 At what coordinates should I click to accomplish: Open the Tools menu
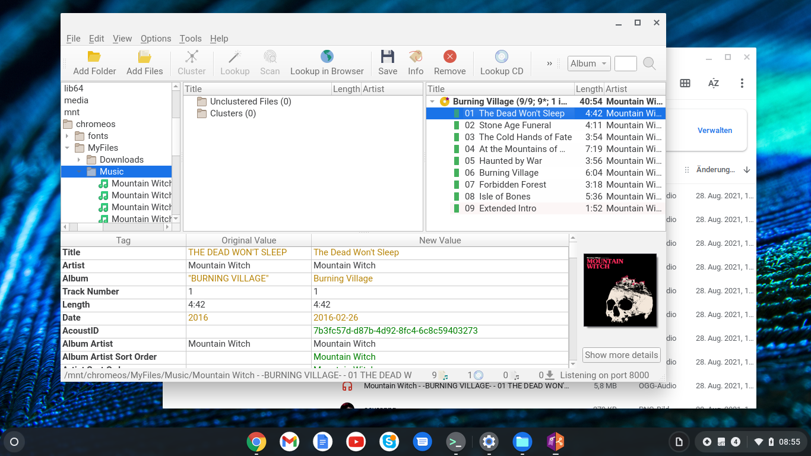[191, 39]
